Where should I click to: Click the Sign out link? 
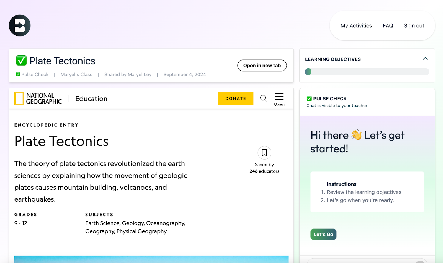point(414,26)
